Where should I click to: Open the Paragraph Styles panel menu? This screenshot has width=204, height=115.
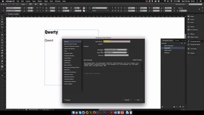185,41
